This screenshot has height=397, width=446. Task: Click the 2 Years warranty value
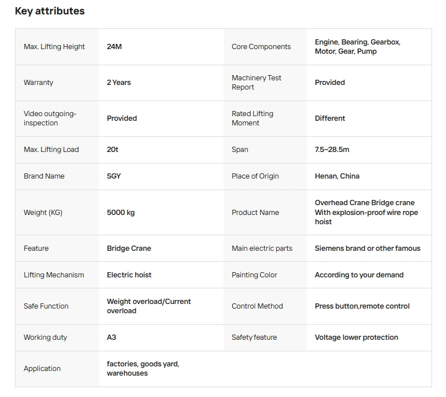coord(119,83)
